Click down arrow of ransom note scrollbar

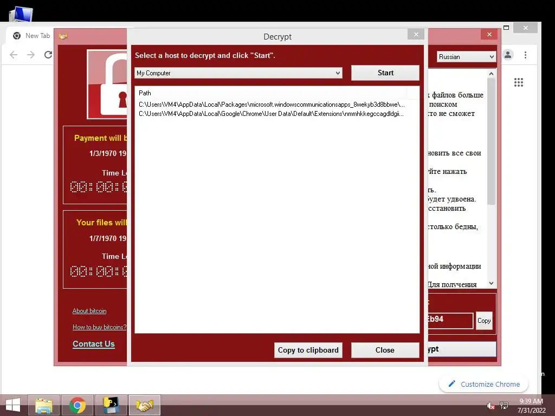click(491, 283)
